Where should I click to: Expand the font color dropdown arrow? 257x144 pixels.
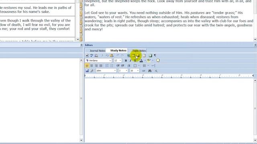coord(145,60)
